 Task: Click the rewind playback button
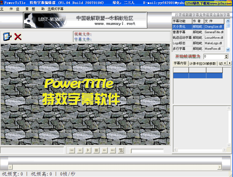(x=80, y=150)
